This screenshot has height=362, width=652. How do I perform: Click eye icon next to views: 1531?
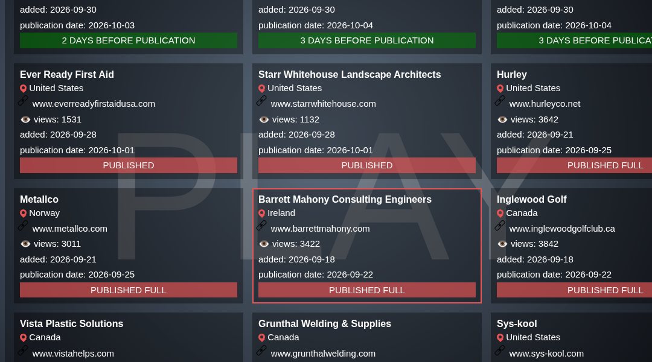click(x=25, y=119)
